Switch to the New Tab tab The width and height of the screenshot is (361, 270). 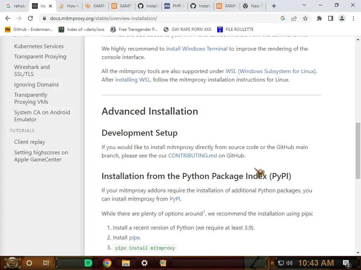click(252, 6)
